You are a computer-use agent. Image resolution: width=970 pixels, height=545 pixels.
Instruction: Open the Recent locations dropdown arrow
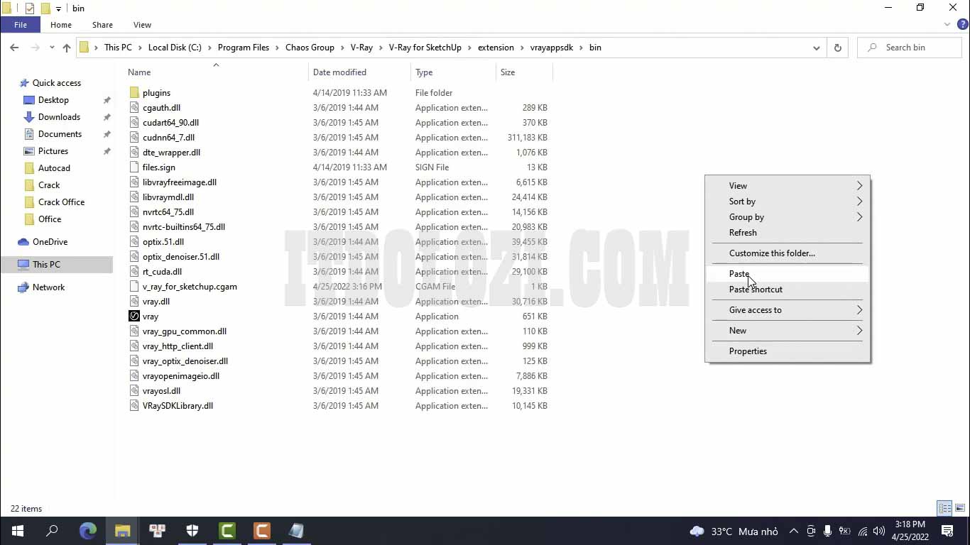(x=52, y=48)
